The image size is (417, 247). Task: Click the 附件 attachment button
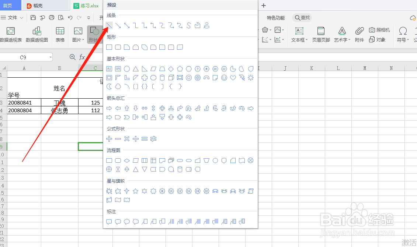359,35
